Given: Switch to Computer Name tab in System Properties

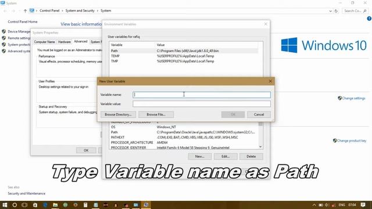Looking at the screenshot, I should 44,42.
